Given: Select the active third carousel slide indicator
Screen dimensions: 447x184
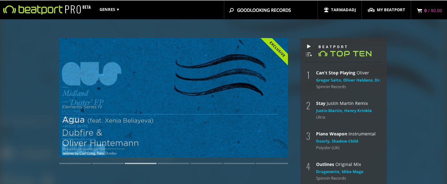Looking at the screenshot, I should coord(141,163).
